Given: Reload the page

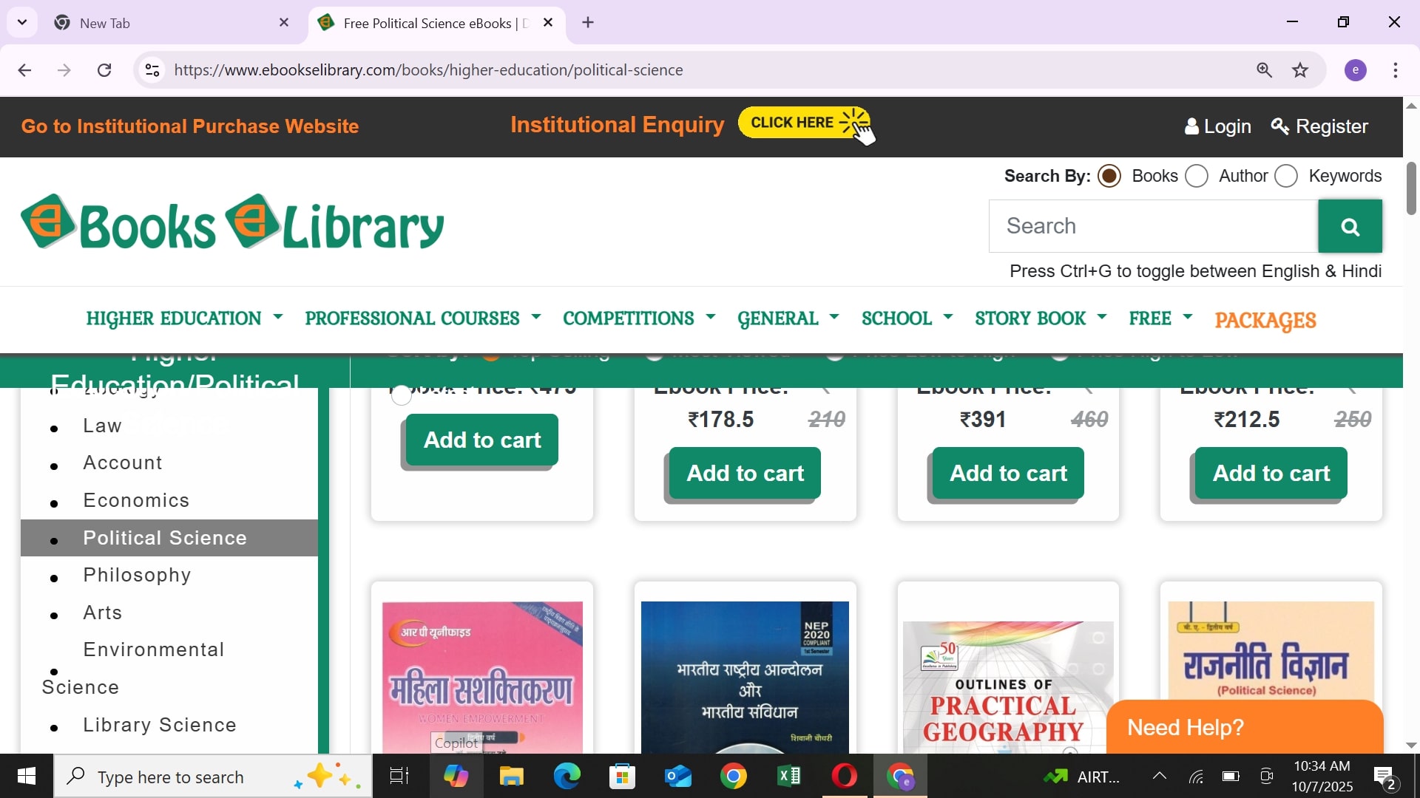Looking at the screenshot, I should tap(104, 70).
